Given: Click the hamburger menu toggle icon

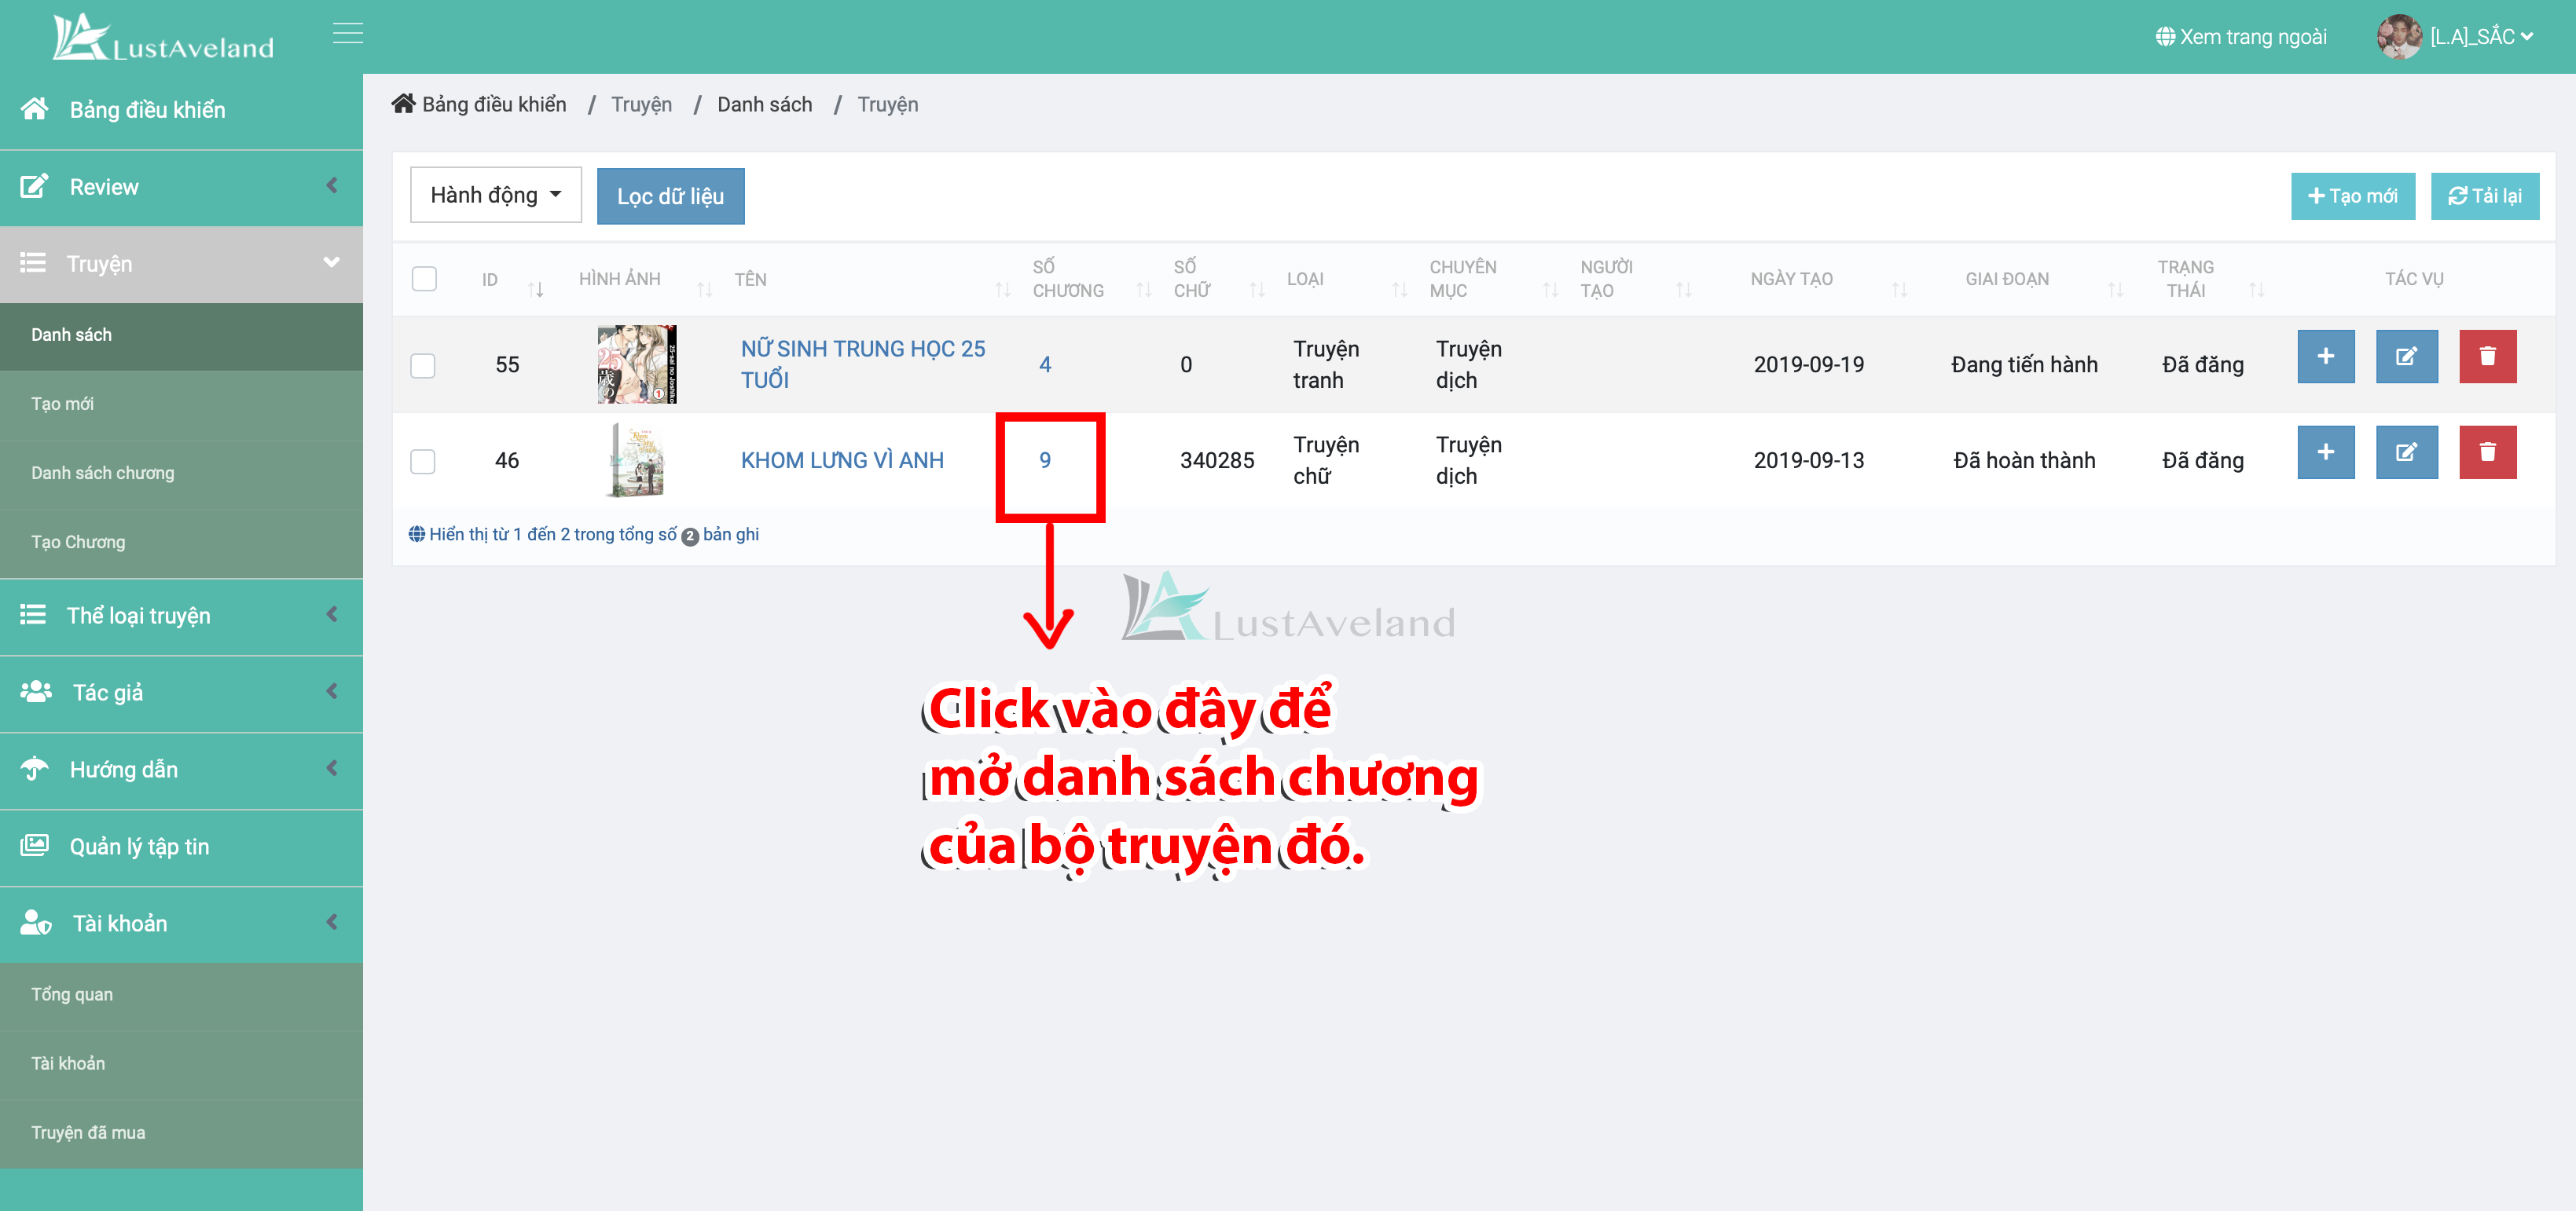Looking at the screenshot, I should pyautogui.click(x=348, y=34).
